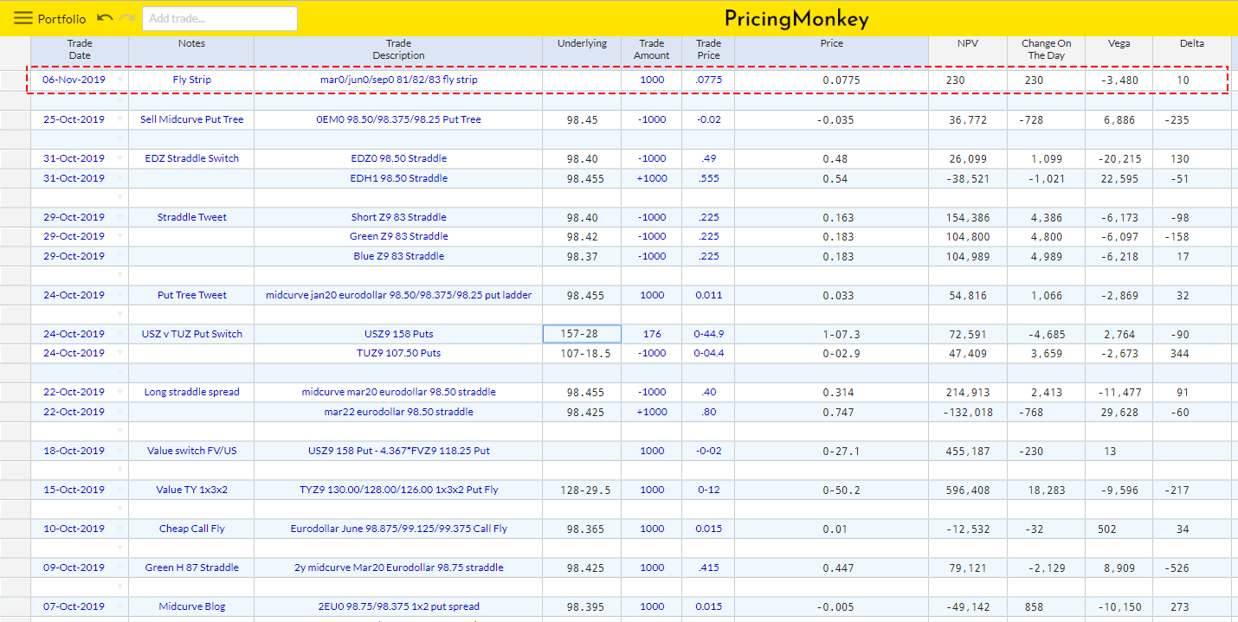This screenshot has width=1238, height=622.
Task: Click TUZ9 107.50 Puts description
Action: click(x=398, y=353)
